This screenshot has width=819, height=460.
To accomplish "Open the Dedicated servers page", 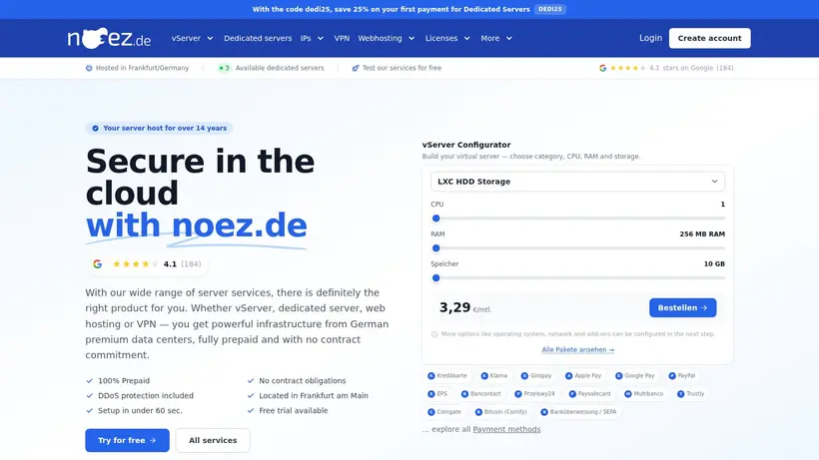I will (x=258, y=38).
